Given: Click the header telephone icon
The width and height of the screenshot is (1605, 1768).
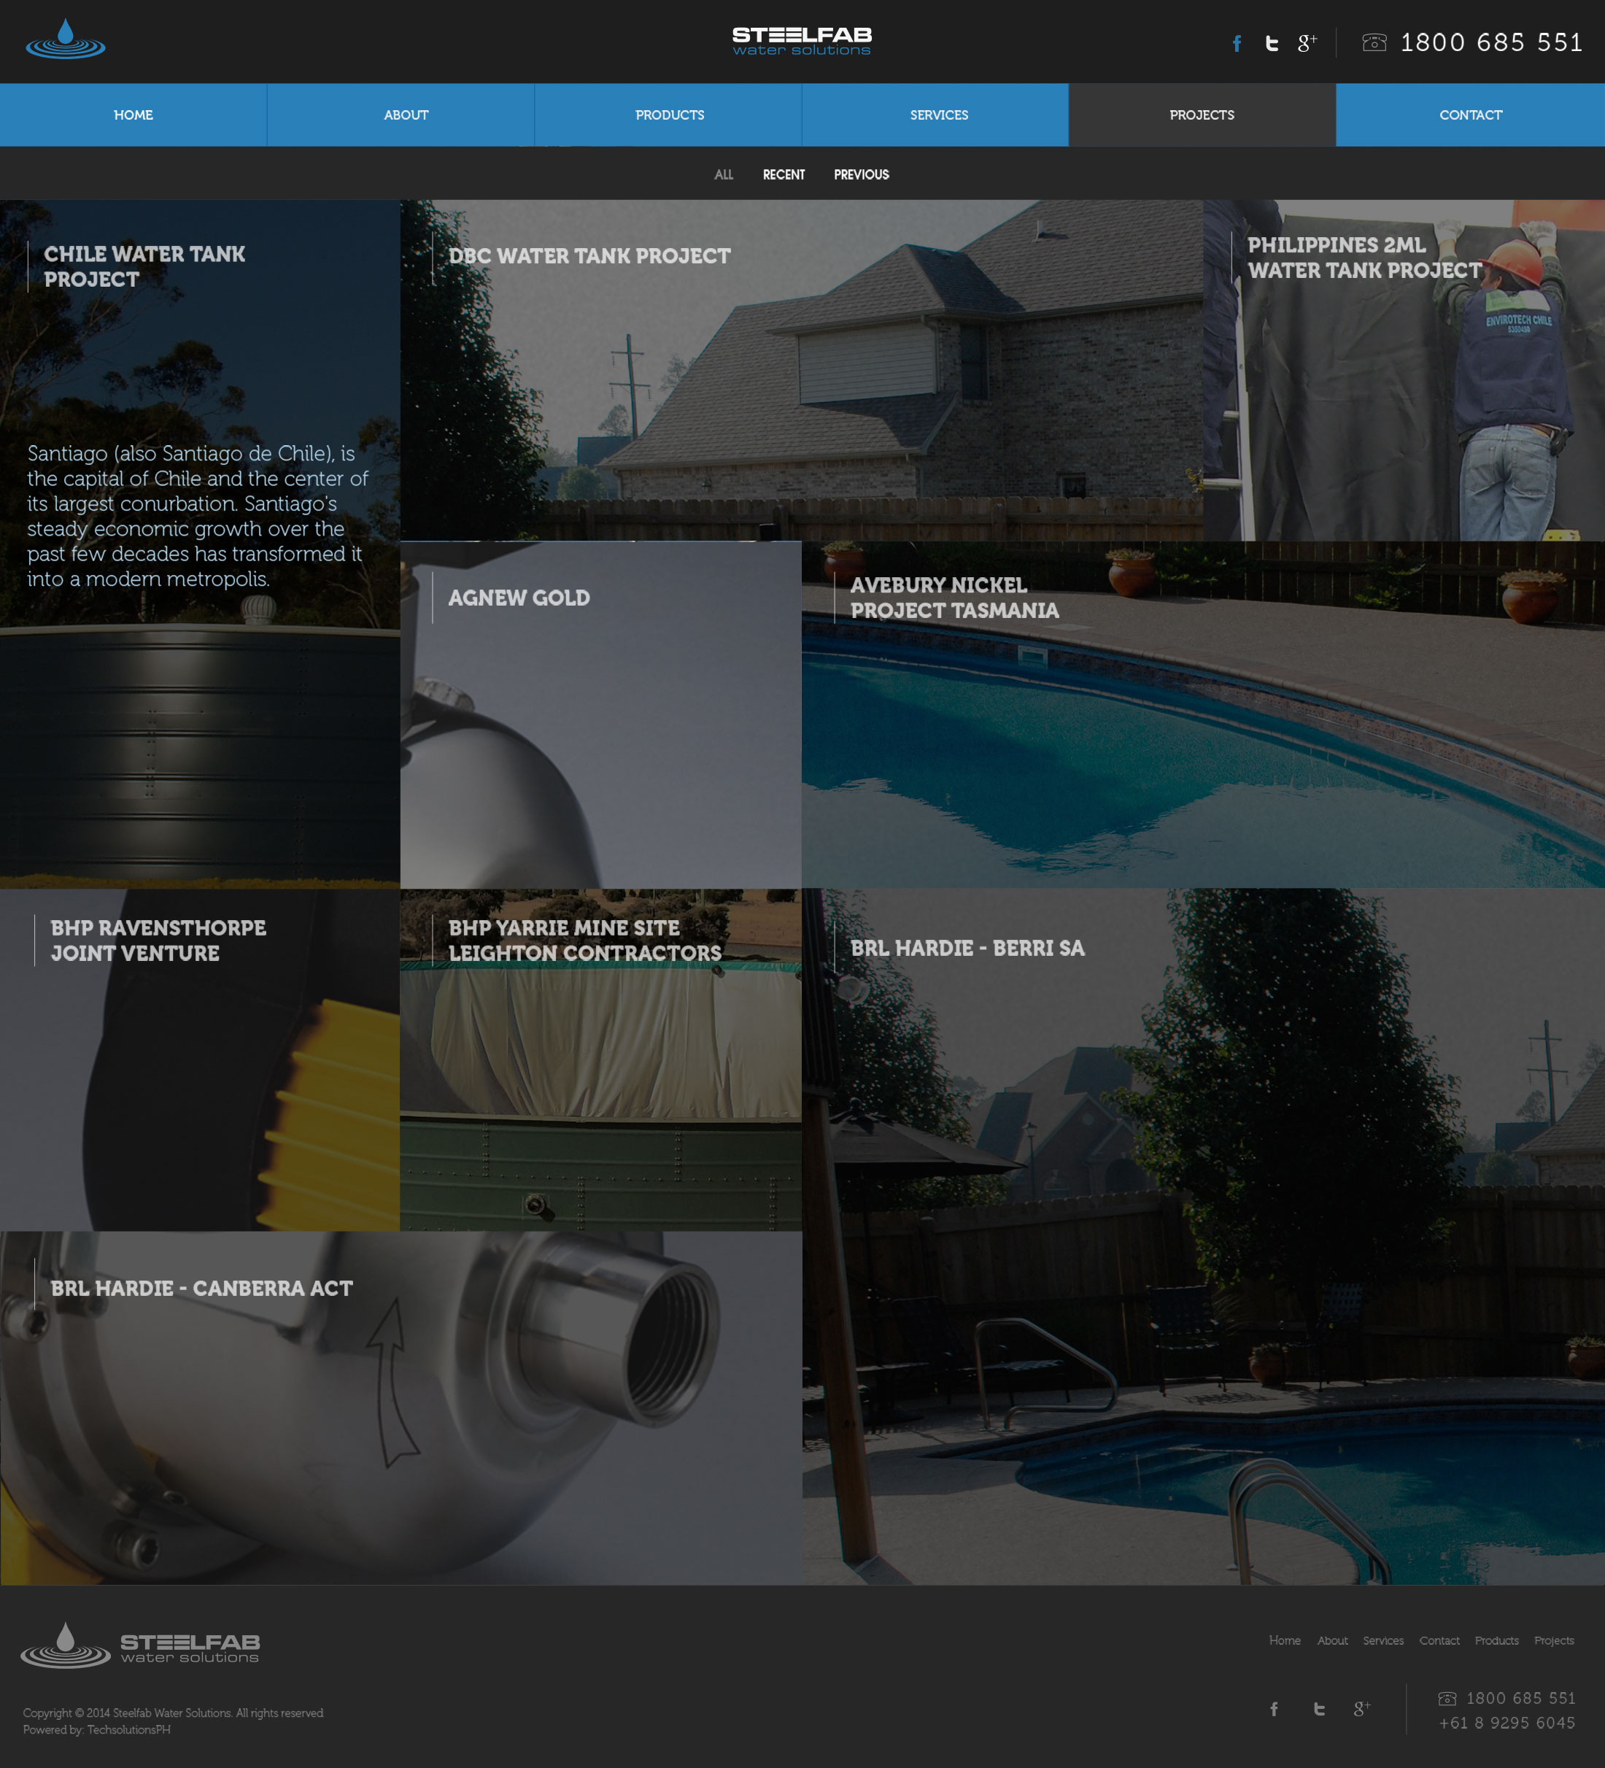Looking at the screenshot, I should 1374,42.
